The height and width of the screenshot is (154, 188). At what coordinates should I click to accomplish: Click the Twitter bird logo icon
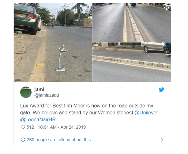click(162, 89)
